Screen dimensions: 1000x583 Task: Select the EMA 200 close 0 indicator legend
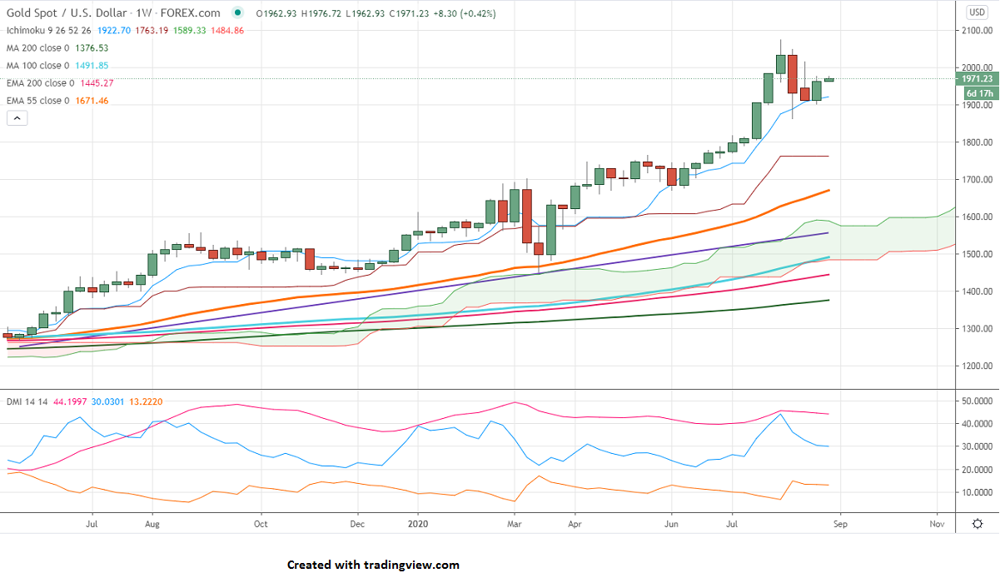(41, 83)
